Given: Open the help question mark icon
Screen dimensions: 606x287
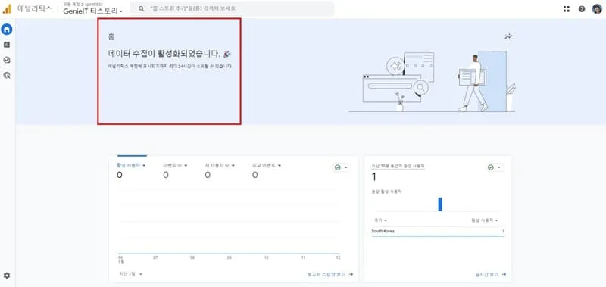Looking at the screenshot, I should pyautogui.click(x=582, y=9).
